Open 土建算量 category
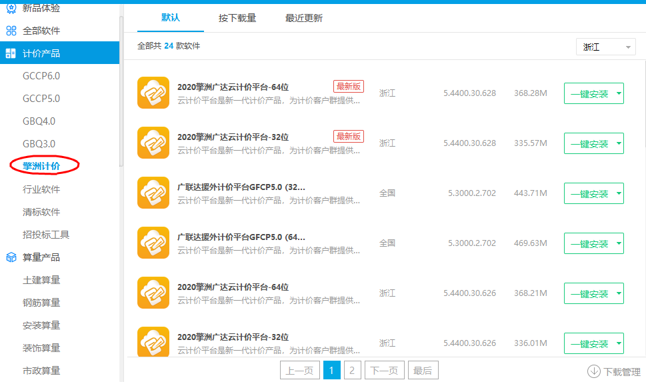Screen dimensions: 646x382 click(41, 280)
